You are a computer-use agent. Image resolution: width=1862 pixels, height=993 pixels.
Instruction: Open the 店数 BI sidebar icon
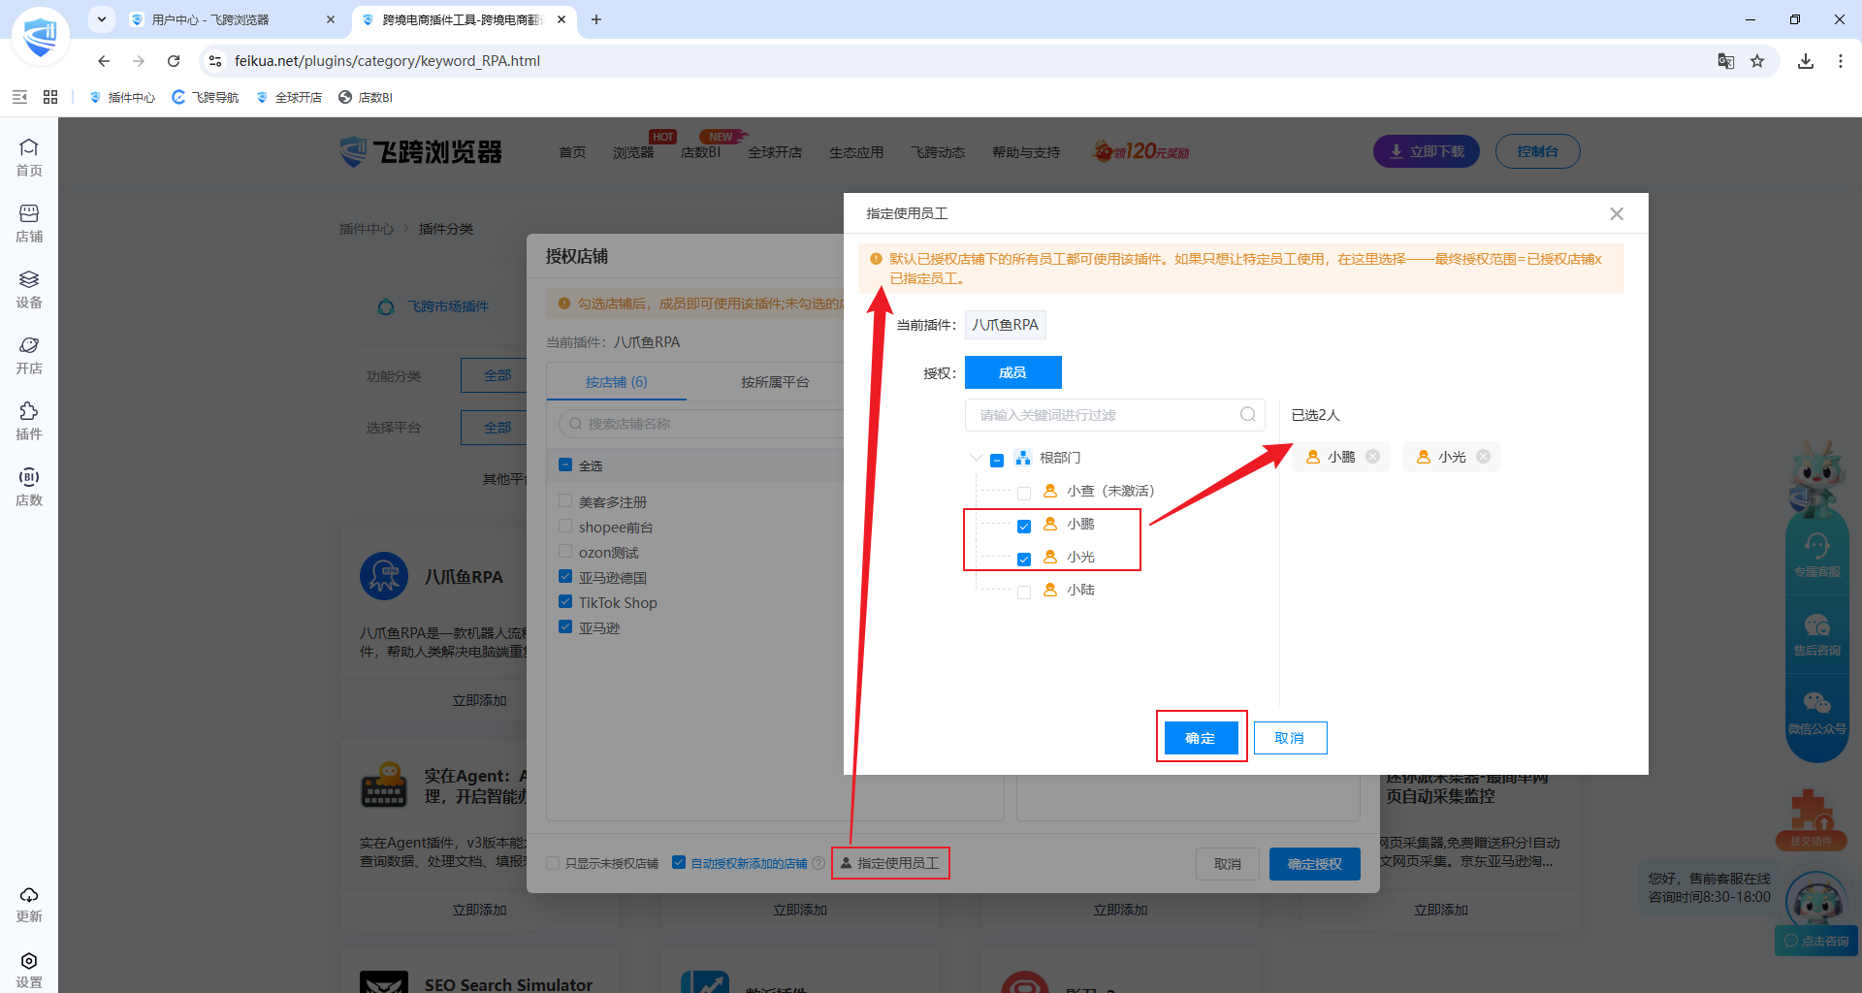[x=29, y=487]
